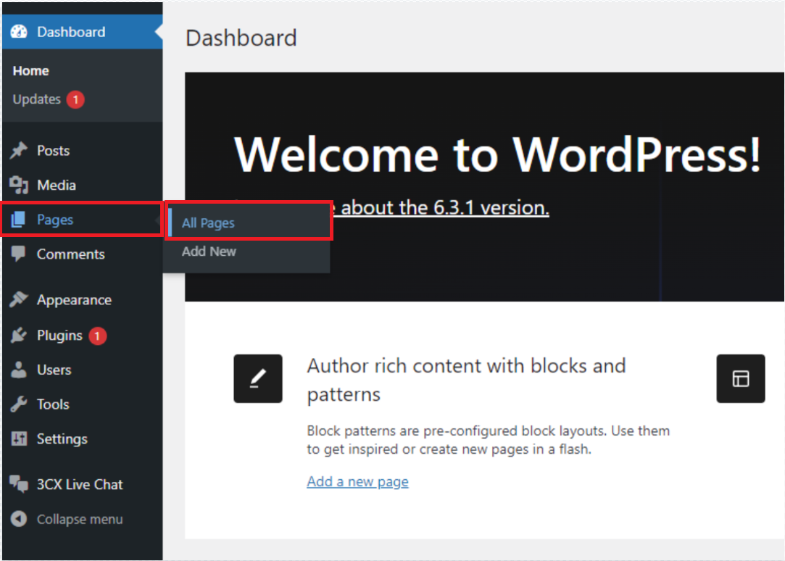Viewport: 785px width, 561px height.
Task: Click the Dashboard gauge icon
Action: [x=19, y=32]
